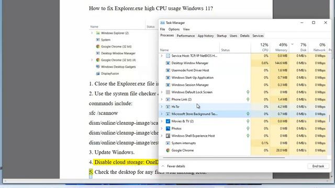Viewport: 335px width, 188px height.
Task: Select the Processes tab
Action: click(167, 36)
